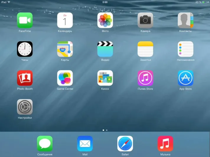The width and height of the screenshot is (210, 157).
Task: Open the Контакты contacts app
Action: 185,20
